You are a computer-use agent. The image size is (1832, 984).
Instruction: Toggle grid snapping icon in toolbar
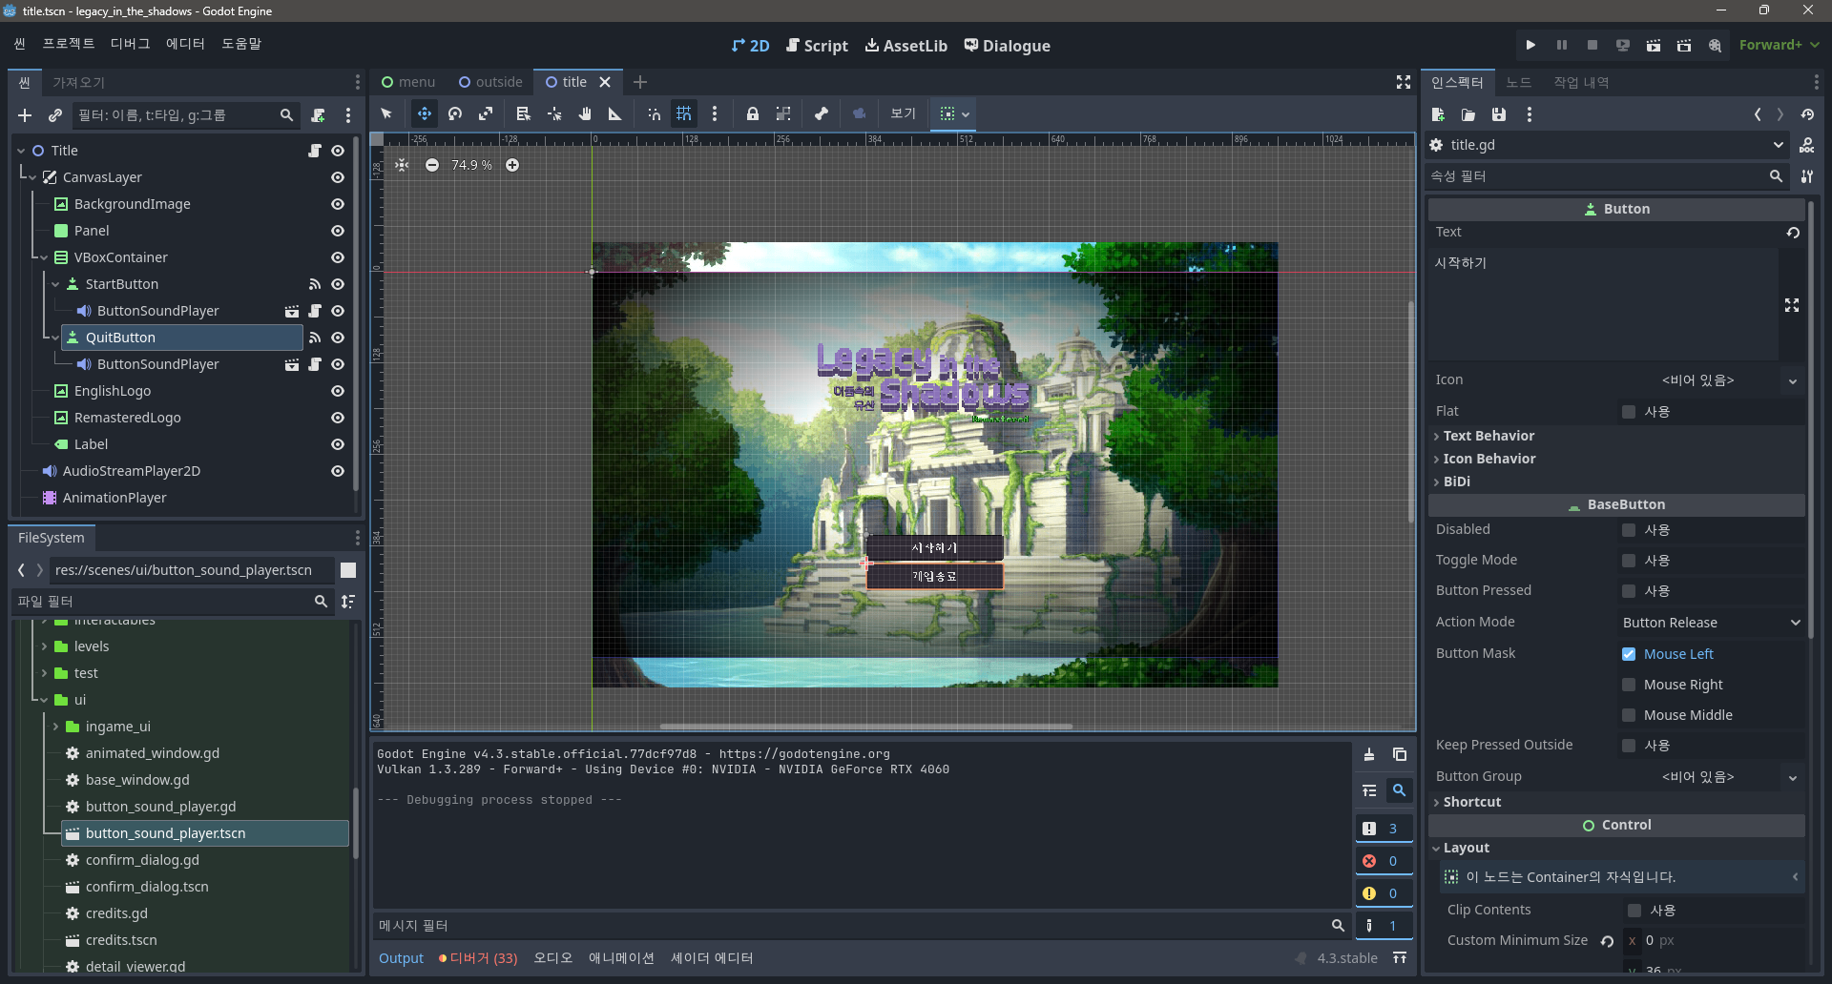point(684,113)
